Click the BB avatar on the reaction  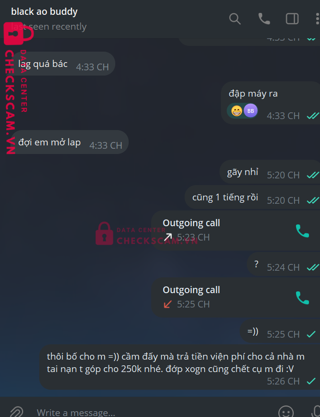[251, 111]
